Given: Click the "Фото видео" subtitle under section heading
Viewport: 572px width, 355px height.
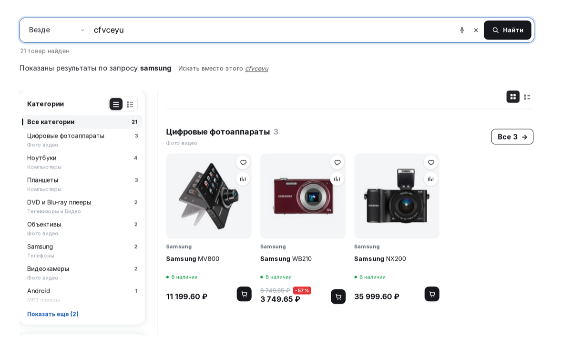Looking at the screenshot, I should (182, 143).
